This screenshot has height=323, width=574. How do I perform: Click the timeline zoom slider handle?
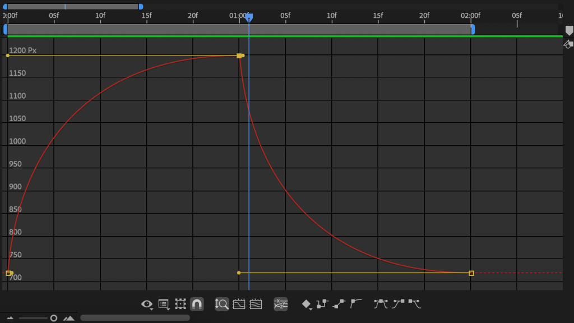pos(54,318)
